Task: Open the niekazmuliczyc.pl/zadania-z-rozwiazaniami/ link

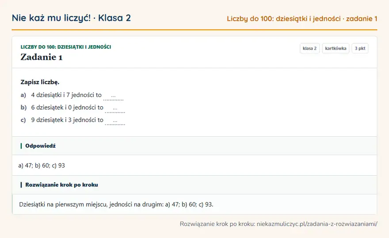Action: coord(317,224)
